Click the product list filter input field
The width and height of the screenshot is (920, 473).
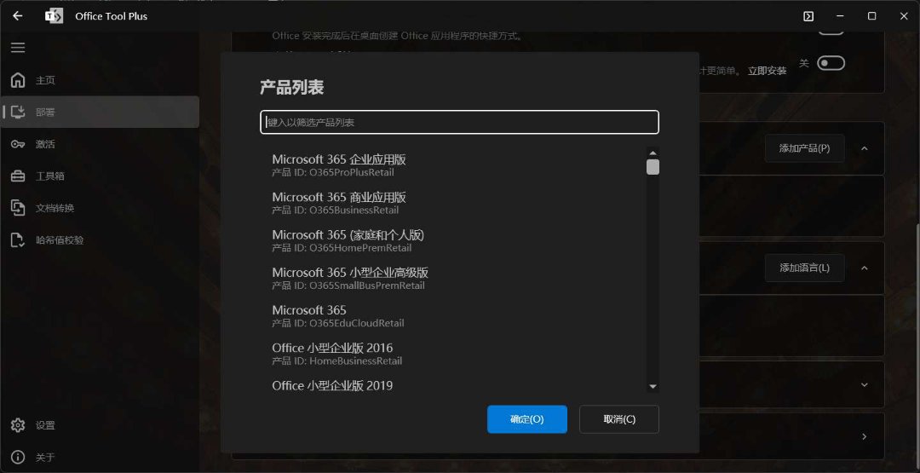pyautogui.click(x=459, y=122)
